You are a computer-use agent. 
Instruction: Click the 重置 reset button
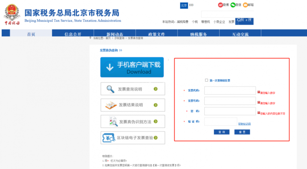pyautogui.click(x=242, y=132)
